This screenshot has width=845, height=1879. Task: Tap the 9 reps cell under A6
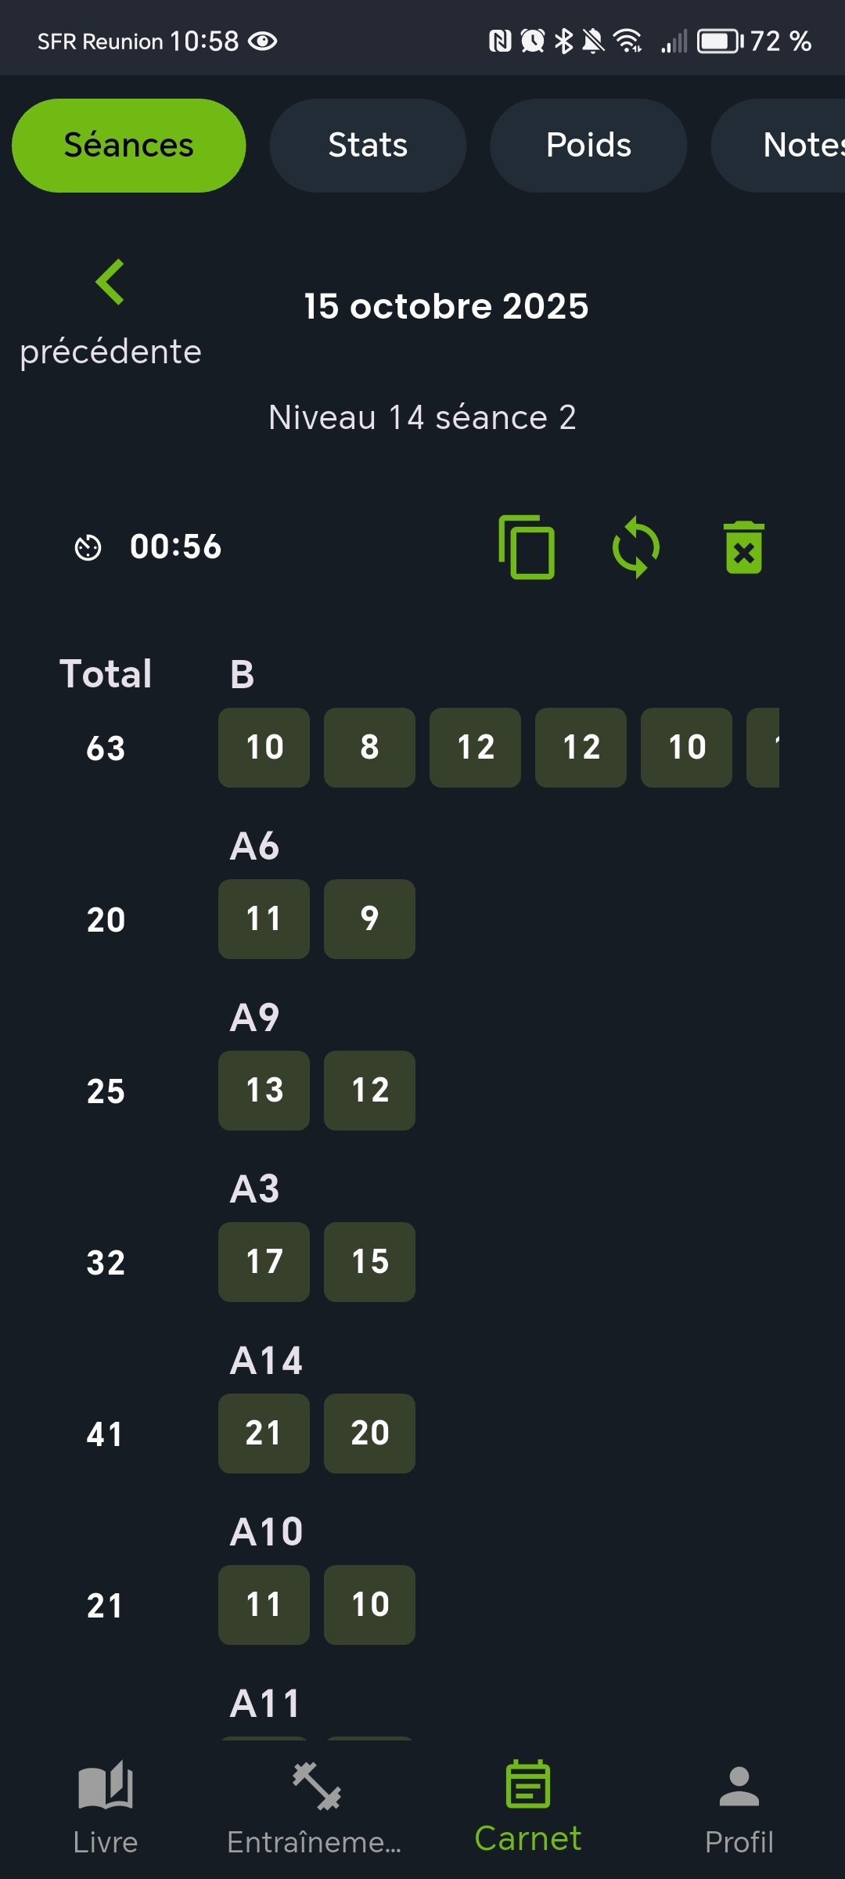click(369, 919)
